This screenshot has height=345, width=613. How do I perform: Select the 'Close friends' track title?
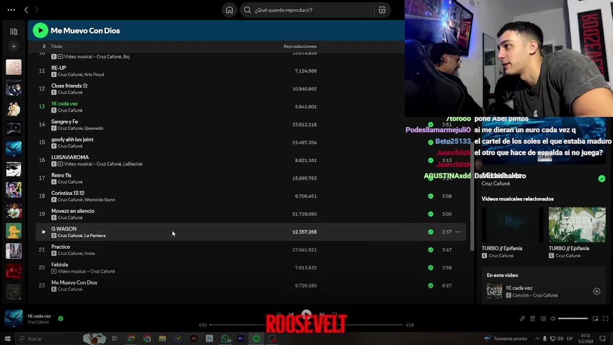point(69,86)
